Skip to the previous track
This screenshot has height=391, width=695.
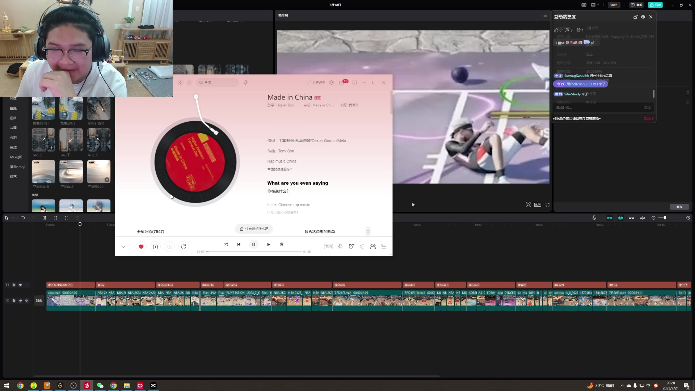pos(239,244)
